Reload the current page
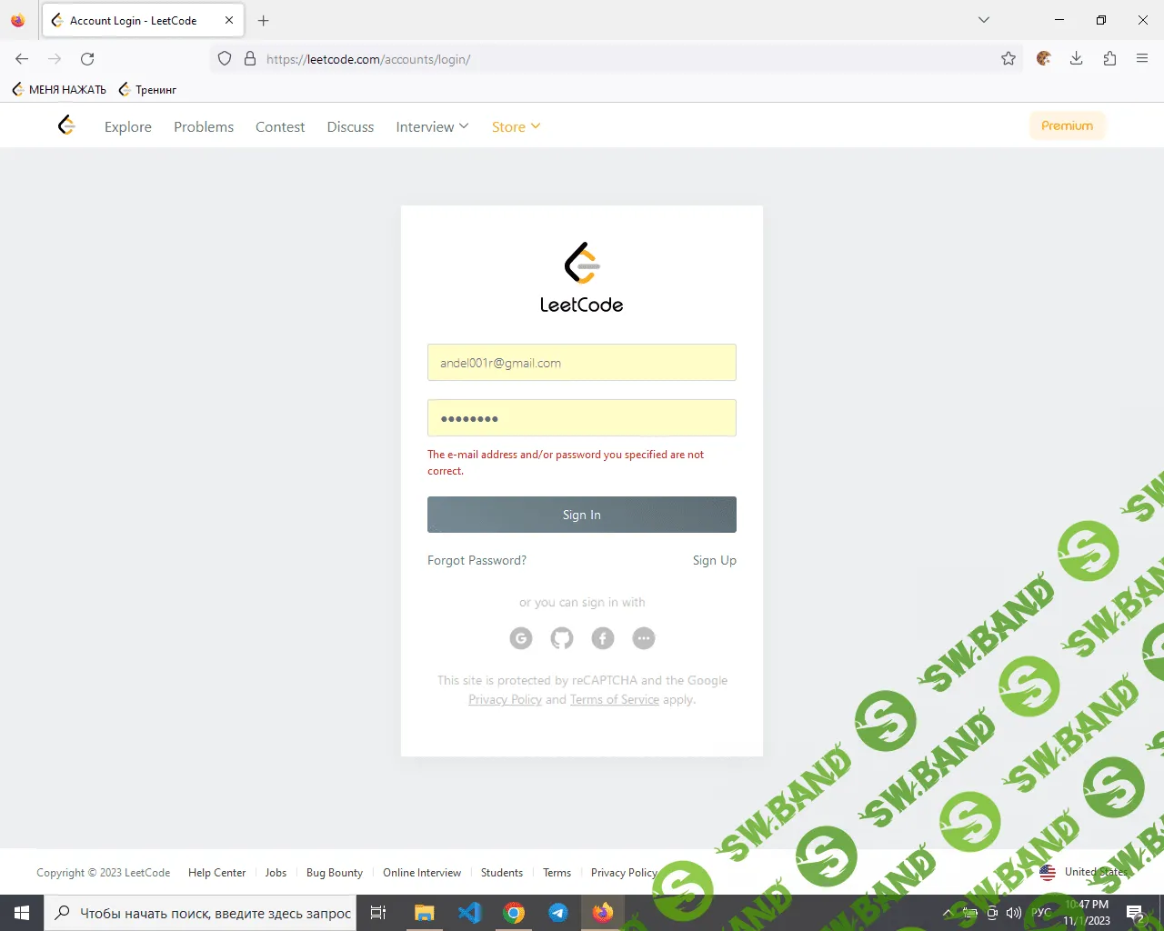This screenshot has height=931, width=1164. (x=87, y=59)
